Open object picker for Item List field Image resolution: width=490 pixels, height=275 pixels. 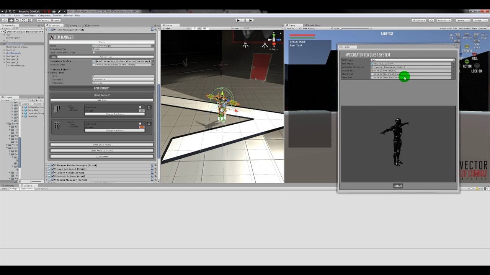click(x=454, y=78)
